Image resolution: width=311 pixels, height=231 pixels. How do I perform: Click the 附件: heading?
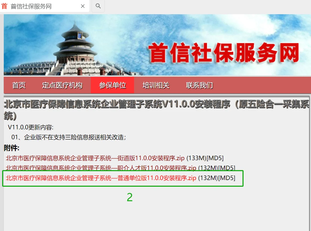point(12,148)
